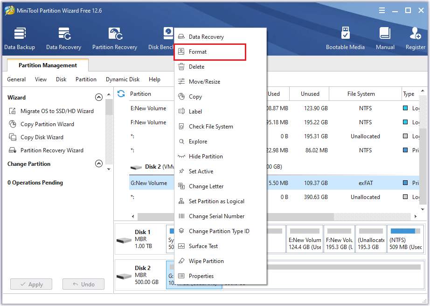Viewport: 430px width, 306px height.
Task: Click Wipe Partition eraser entry
Action: (x=220, y=261)
